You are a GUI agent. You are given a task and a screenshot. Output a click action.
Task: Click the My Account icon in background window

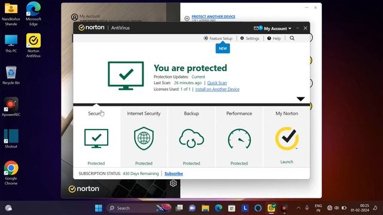pyautogui.click(x=74, y=17)
